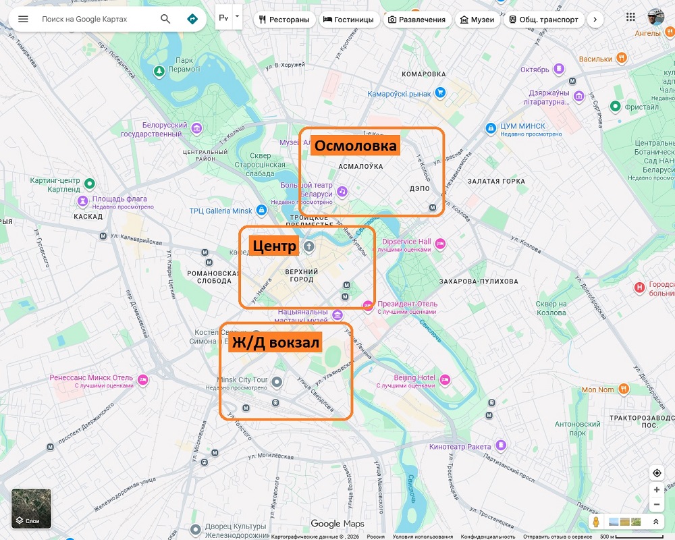Screen dimensions: 675x540
Task: Click the search magnifier icon
Action: 165,19
